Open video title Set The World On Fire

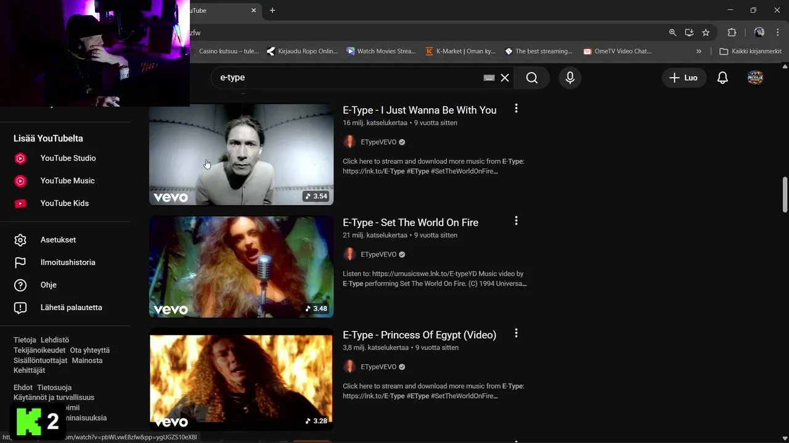click(x=411, y=223)
